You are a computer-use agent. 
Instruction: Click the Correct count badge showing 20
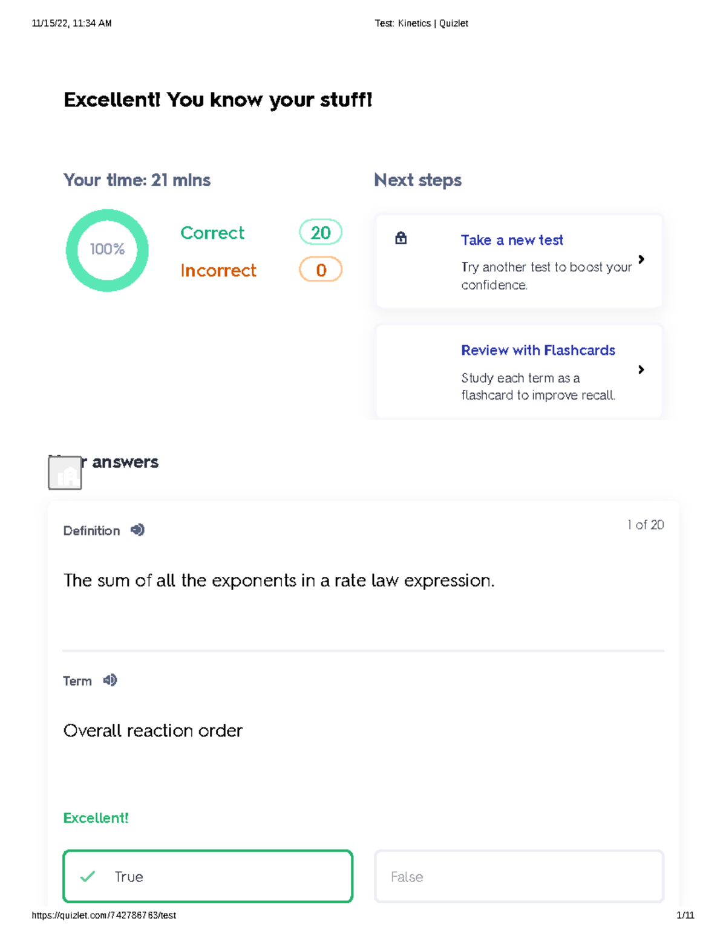[320, 233]
